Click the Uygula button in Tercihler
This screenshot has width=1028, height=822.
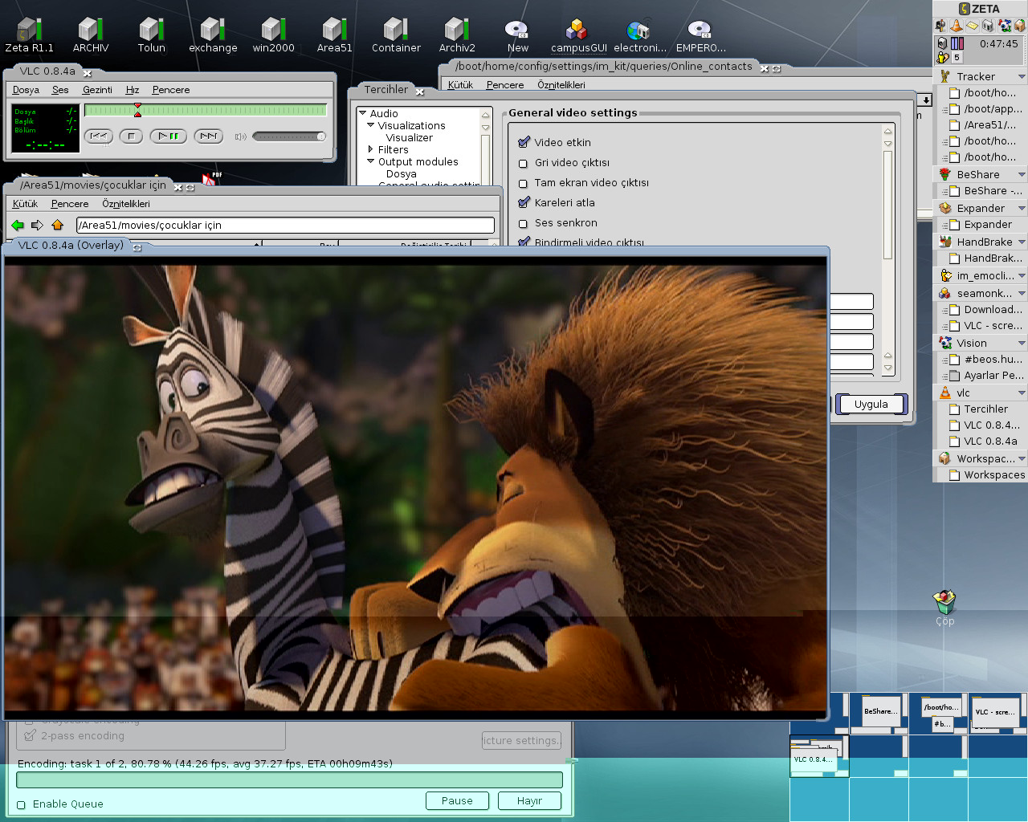pos(871,404)
